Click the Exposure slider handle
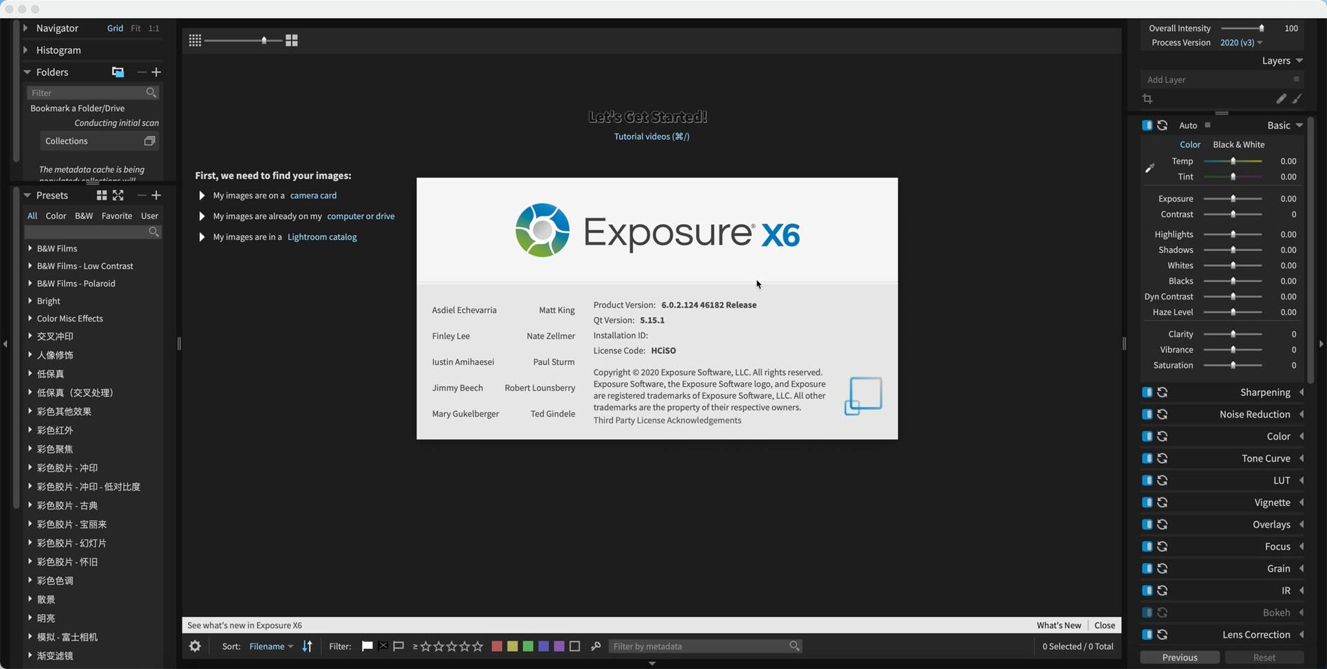 pos(1233,199)
